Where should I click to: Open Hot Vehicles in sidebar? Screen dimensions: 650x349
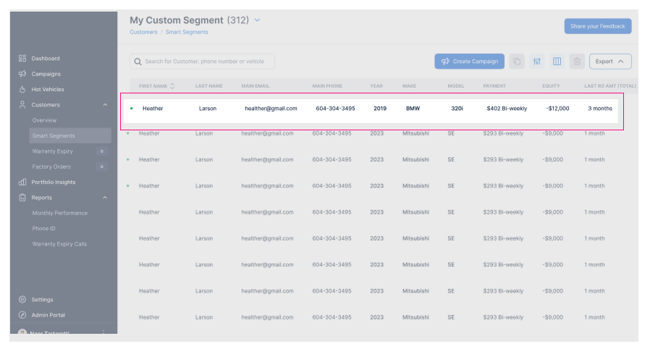pos(47,90)
